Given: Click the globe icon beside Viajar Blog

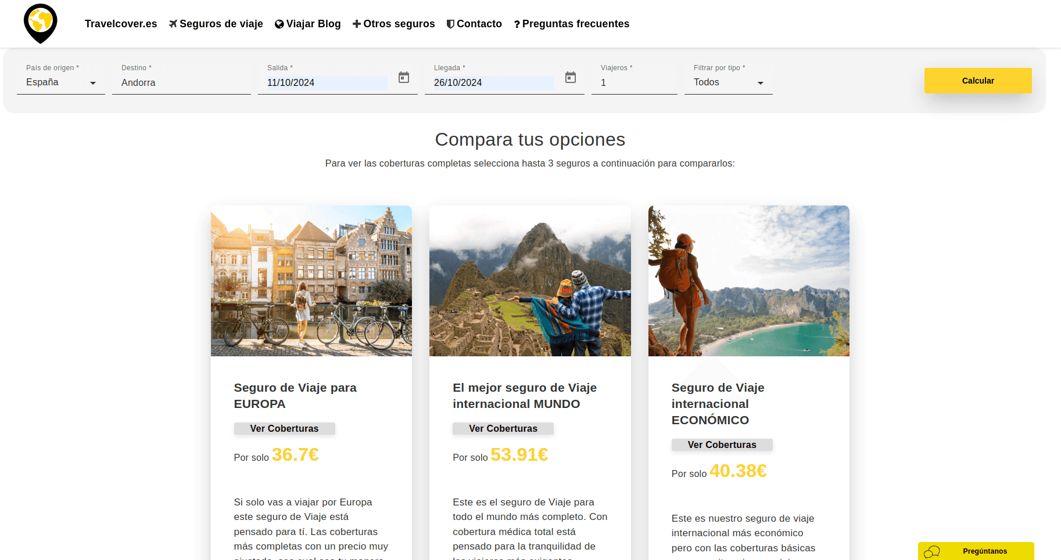Looking at the screenshot, I should click(x=279, y=24).
